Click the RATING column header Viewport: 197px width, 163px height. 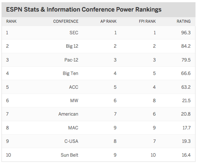[x=184, y=21]
